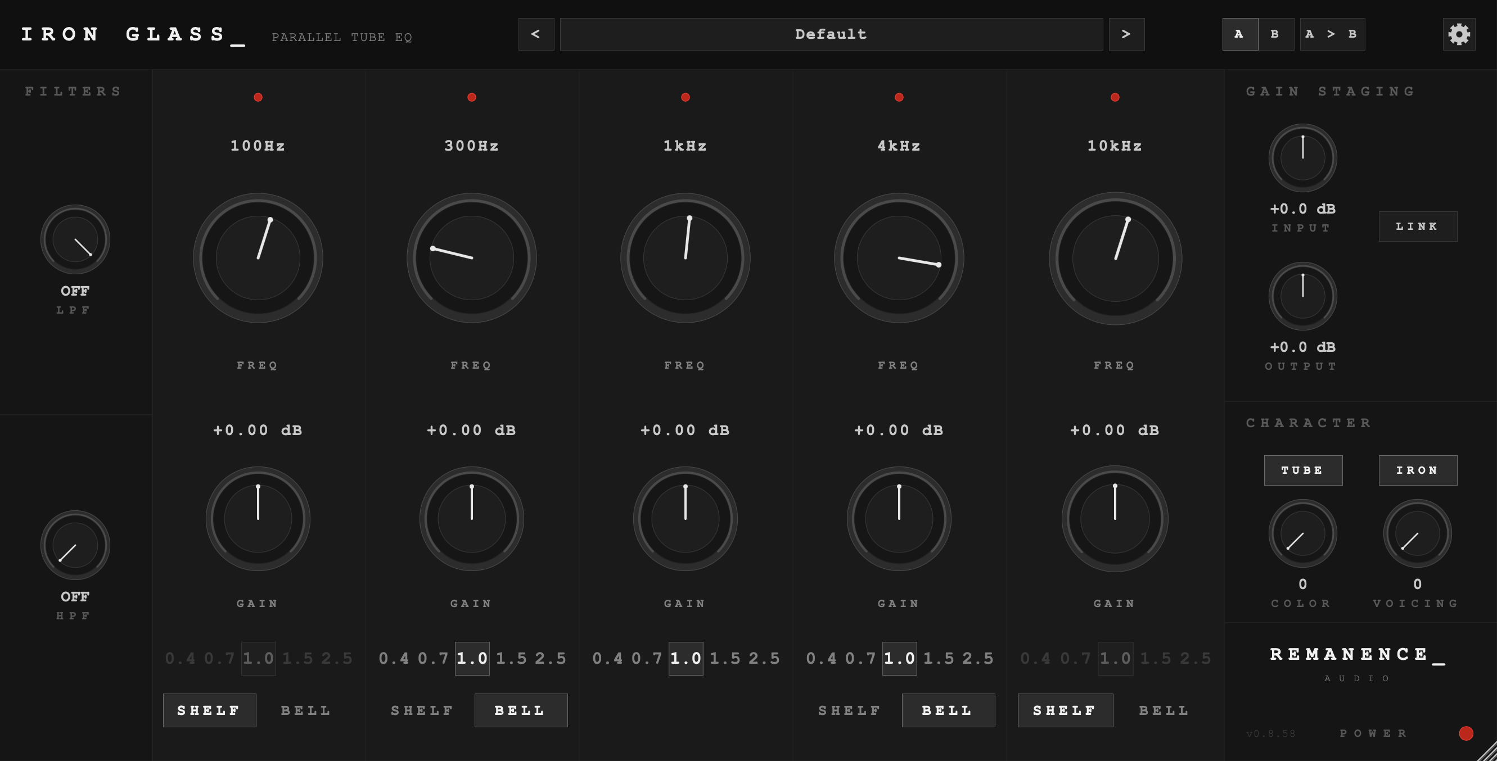Select SHELF for the 4kHz band

pos(850,710)
